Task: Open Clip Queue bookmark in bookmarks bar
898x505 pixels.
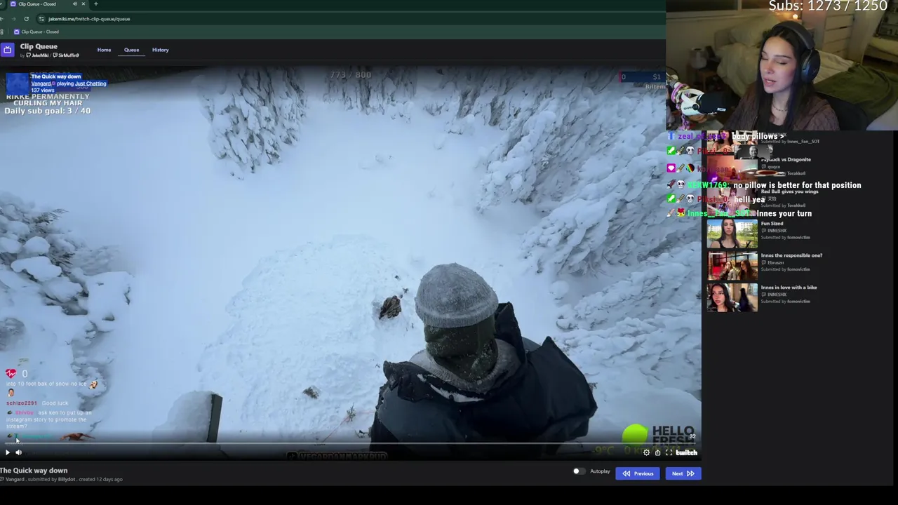Action: [x=36, y=32]
